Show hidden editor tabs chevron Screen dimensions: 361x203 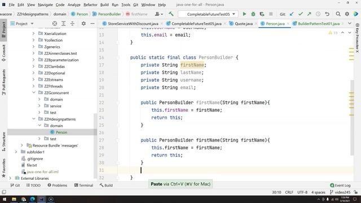pyautogui.click(x=350, y=24)
